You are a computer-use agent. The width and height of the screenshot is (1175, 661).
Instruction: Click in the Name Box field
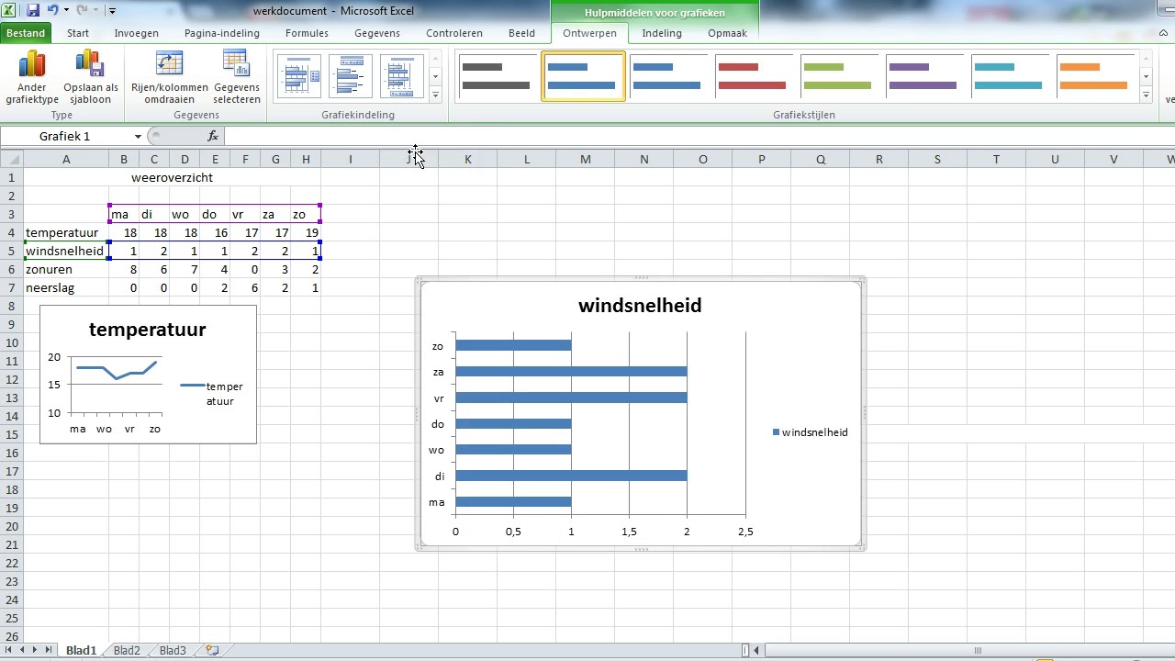coord(64,136)
